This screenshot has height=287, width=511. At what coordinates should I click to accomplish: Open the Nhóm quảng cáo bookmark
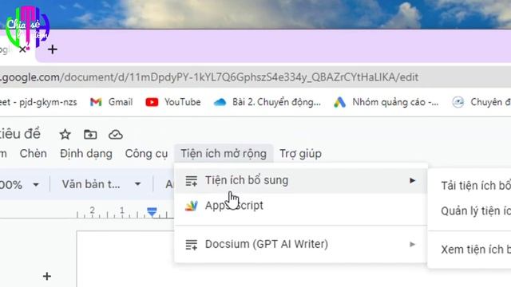pos(386,102)
